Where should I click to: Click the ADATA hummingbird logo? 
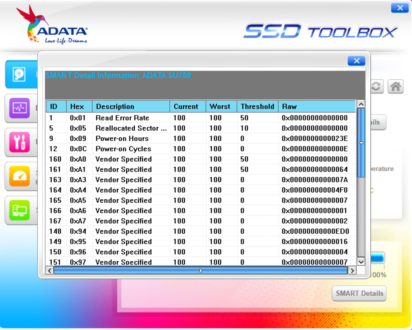[x=52, y=25]
